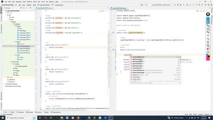The height and width of the screenshot is (120, 213).
Task: Choose getUsername from the completion popup
Action: (x=155, y=66)
